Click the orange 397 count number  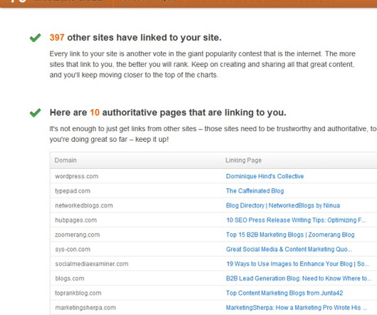[x=57, y=38]
